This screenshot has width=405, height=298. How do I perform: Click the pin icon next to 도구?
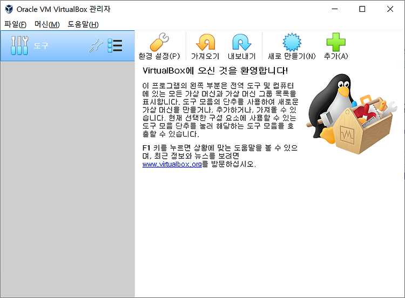click(96, 46)
